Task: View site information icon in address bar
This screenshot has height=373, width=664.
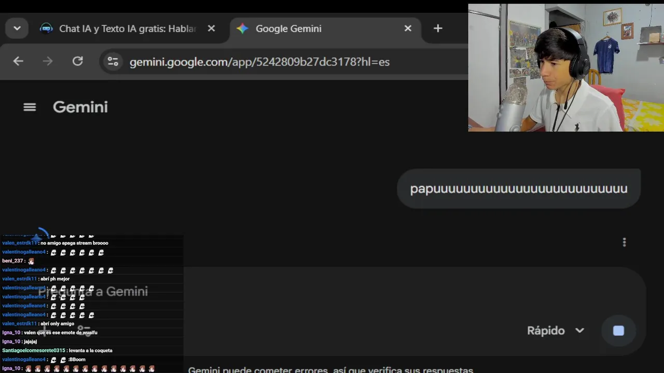Action: 113,62
